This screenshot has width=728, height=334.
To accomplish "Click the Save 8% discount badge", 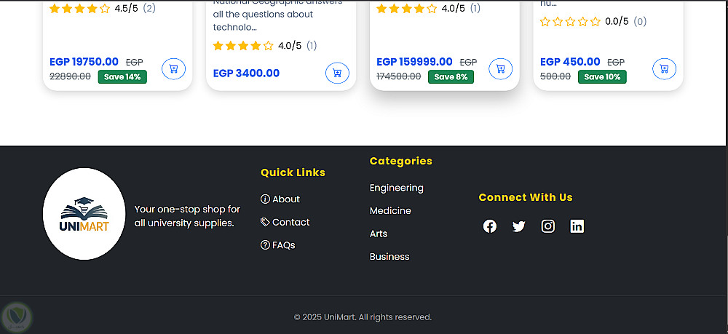I will point(451,77).
